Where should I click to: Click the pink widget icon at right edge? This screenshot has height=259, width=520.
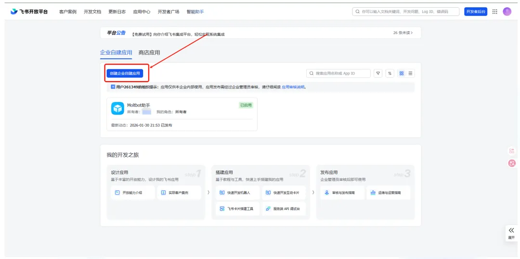tap(511, 151)
